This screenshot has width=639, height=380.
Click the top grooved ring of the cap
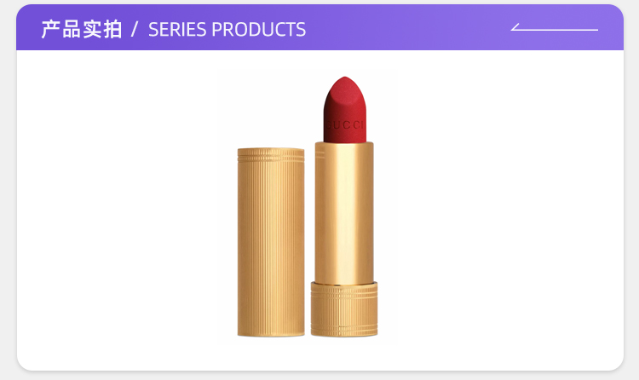(271, 155)
